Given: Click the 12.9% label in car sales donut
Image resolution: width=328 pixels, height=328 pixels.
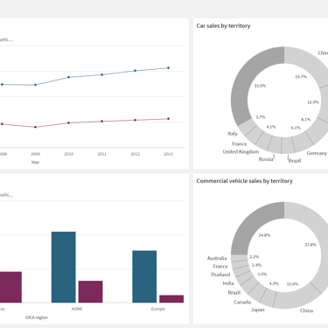Looking at the screenshot, I should [313, 102].
